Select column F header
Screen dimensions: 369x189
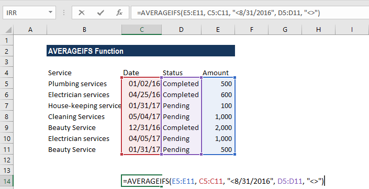[252, 30]
